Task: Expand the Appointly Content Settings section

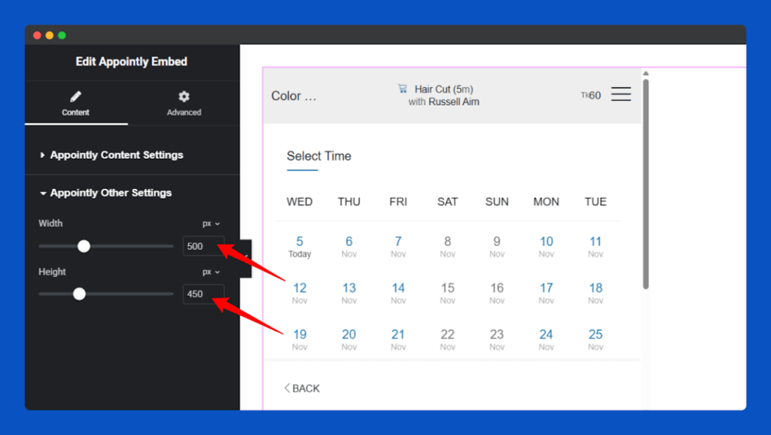Action: coord(115,154)
